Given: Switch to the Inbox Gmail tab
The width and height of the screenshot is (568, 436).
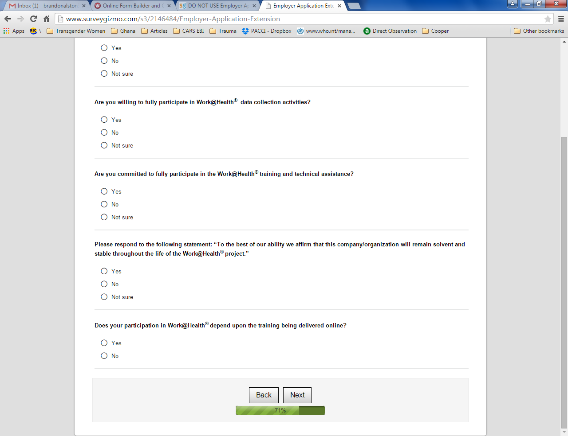Looking at the screenshot, I should 47,6.
